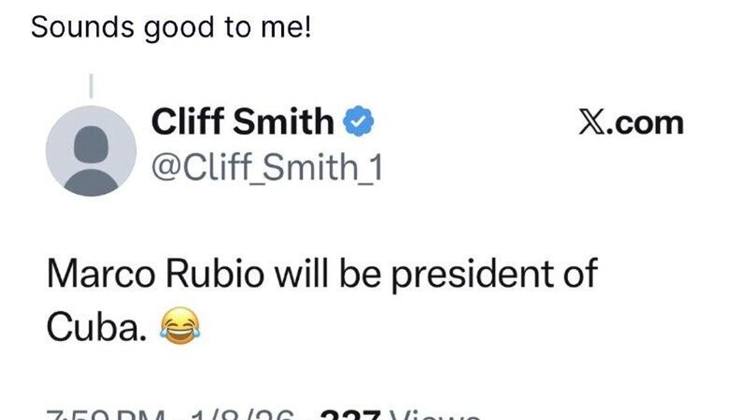Open the @Cliff_Smith_1 handle
The height and width of the screenshot is (420, 746).
(x=267, y=167)
